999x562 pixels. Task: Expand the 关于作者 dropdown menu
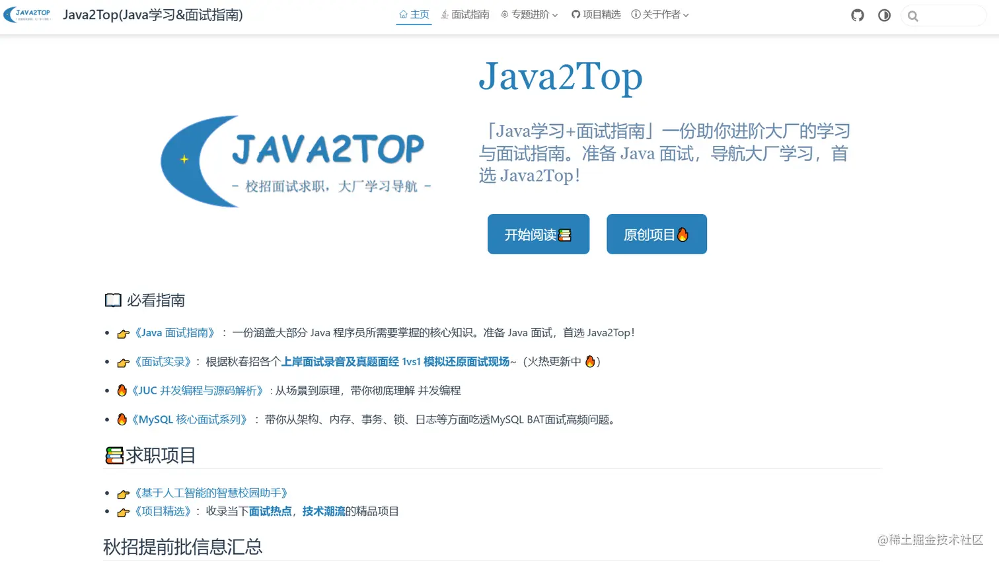[x=660, y=15]
